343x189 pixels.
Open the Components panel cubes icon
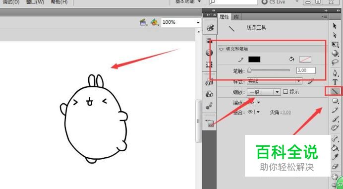pyautogui.click(x=209, y=94)
